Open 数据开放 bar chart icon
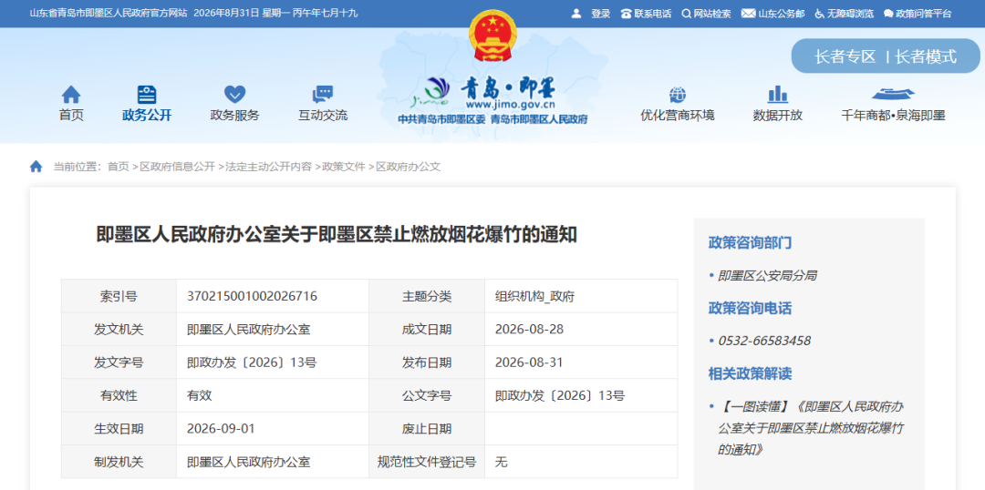The height and width of the screenshot is (490, 985). point(777,95)
